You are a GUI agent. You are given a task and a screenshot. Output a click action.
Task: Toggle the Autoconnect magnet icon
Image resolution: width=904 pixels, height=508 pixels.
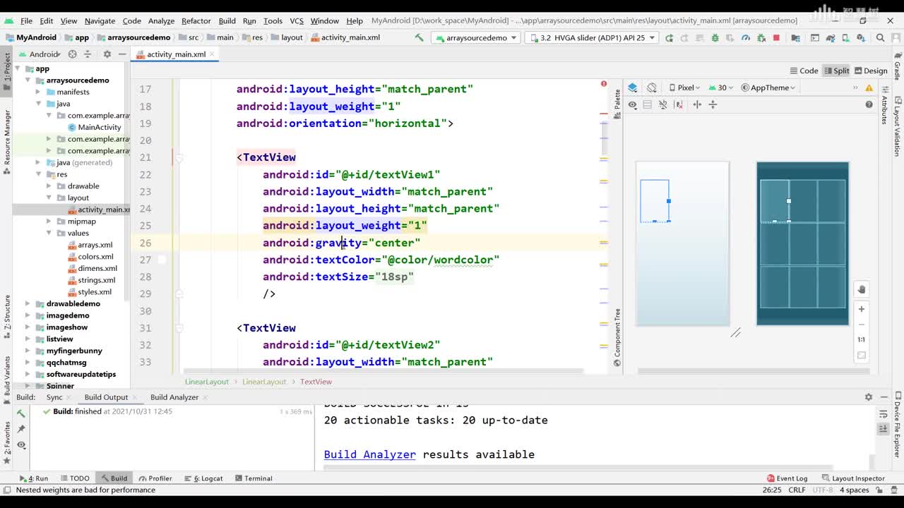click(x=662, y=104)
